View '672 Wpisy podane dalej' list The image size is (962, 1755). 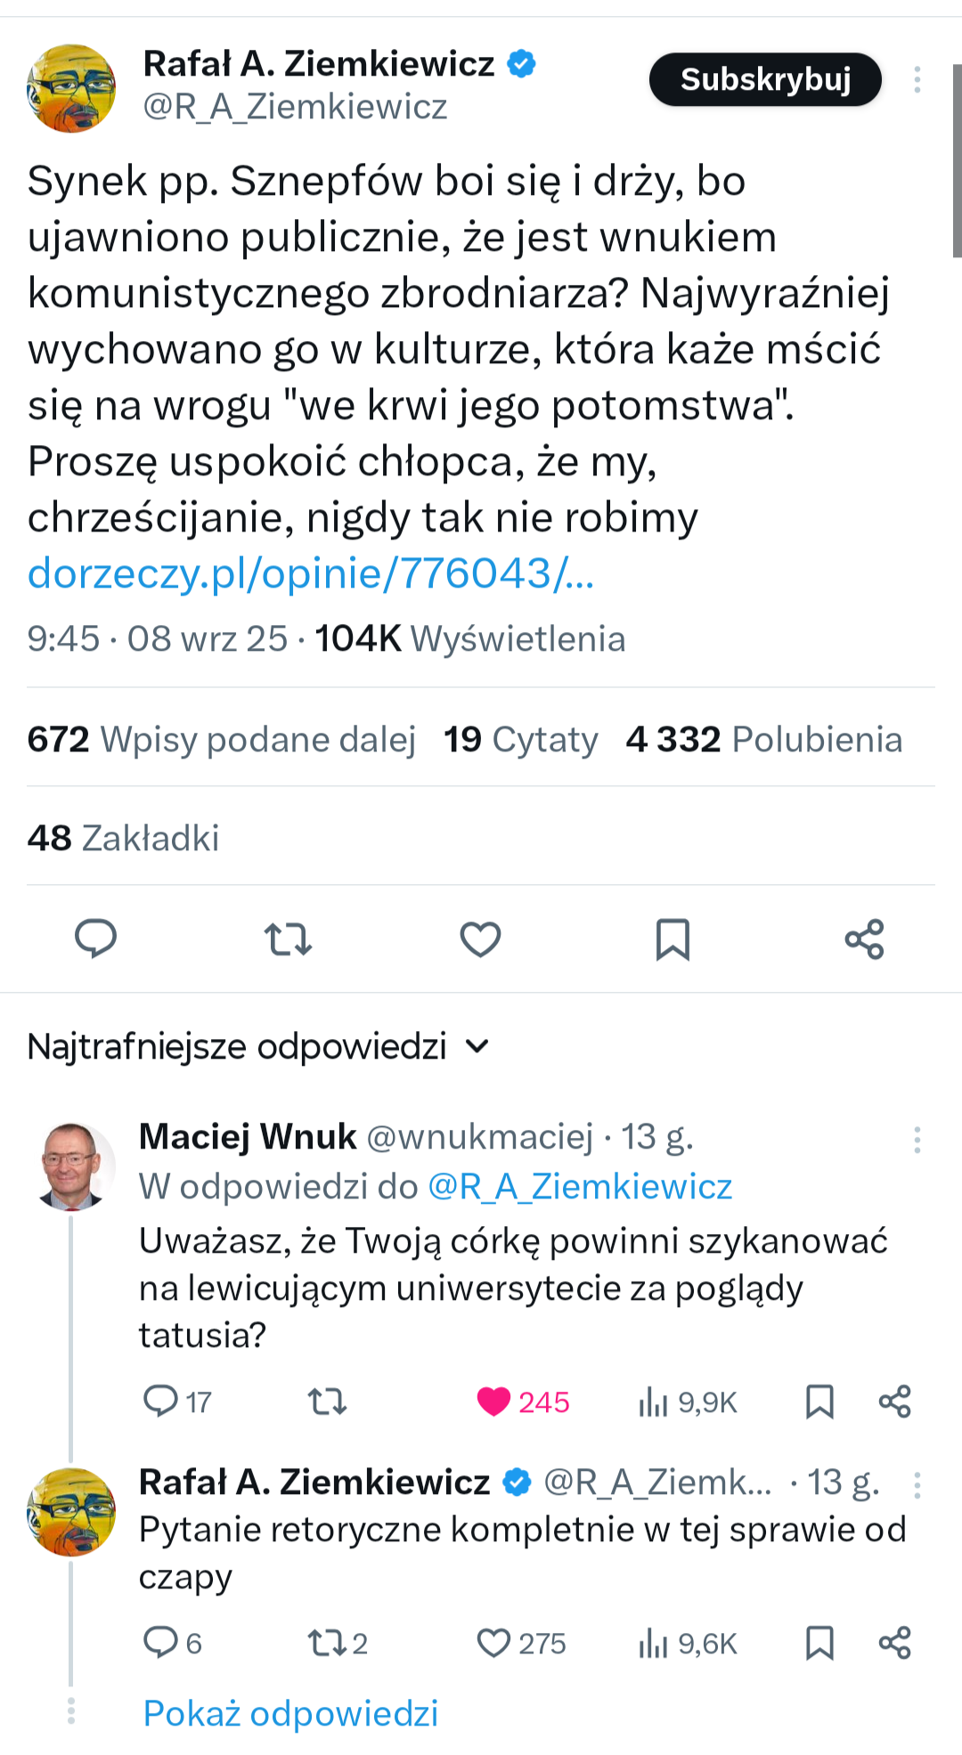[x=221, y=739]
